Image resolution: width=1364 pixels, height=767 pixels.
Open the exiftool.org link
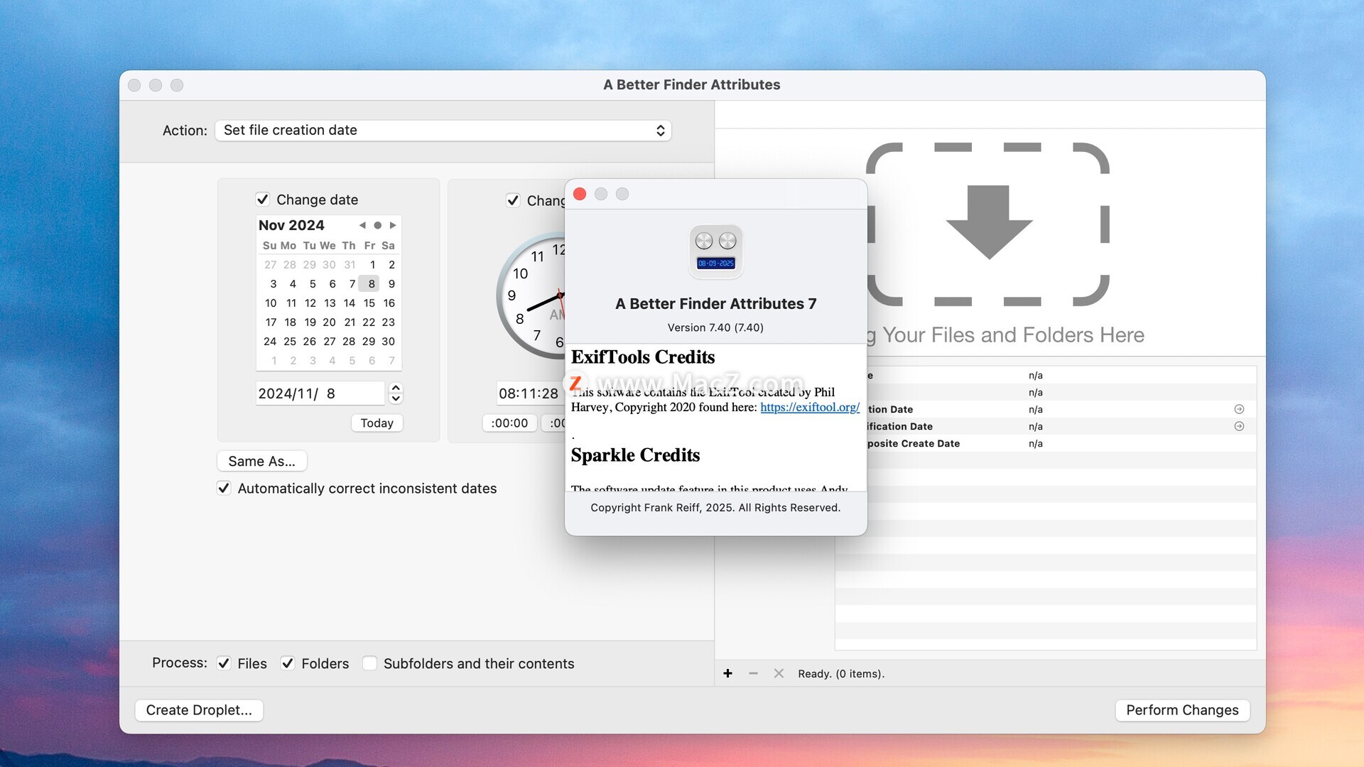[x=809, y=407]
